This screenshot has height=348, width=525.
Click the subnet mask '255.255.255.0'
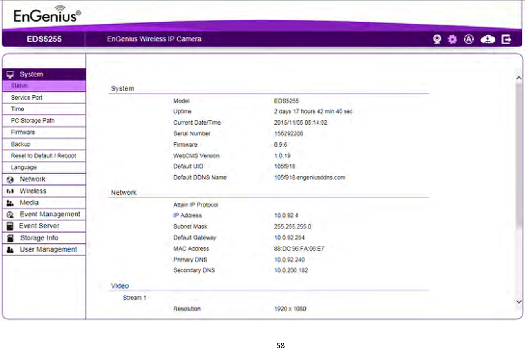click(293, 226)
